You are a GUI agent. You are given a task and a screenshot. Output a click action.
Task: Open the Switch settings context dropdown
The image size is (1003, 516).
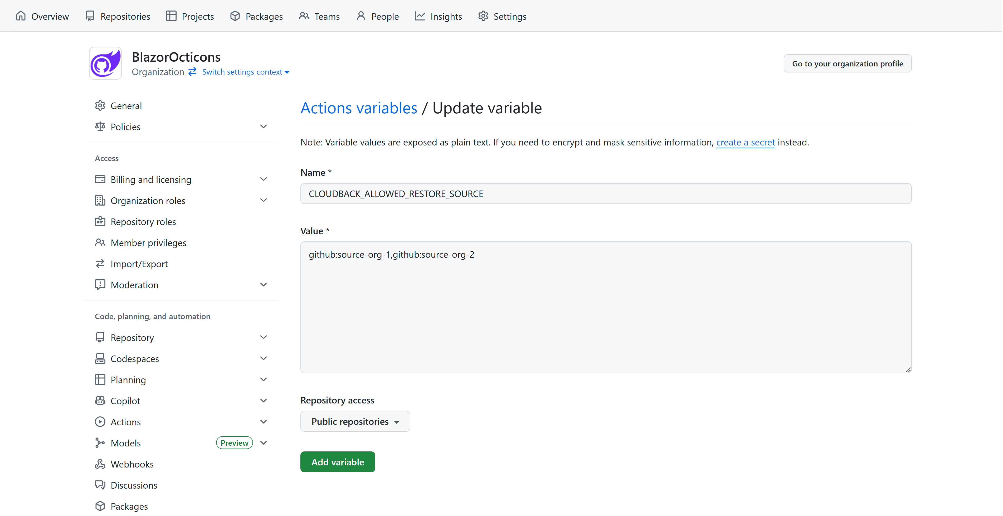[246, 72]
